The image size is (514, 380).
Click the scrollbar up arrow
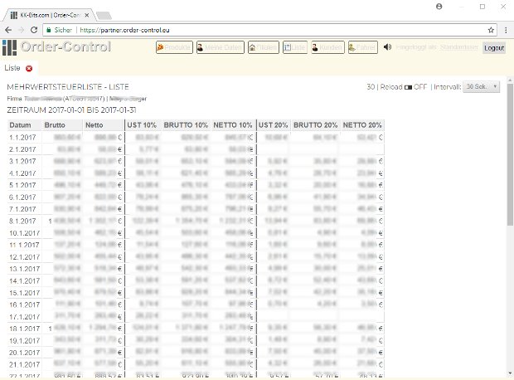coord(510,80)
